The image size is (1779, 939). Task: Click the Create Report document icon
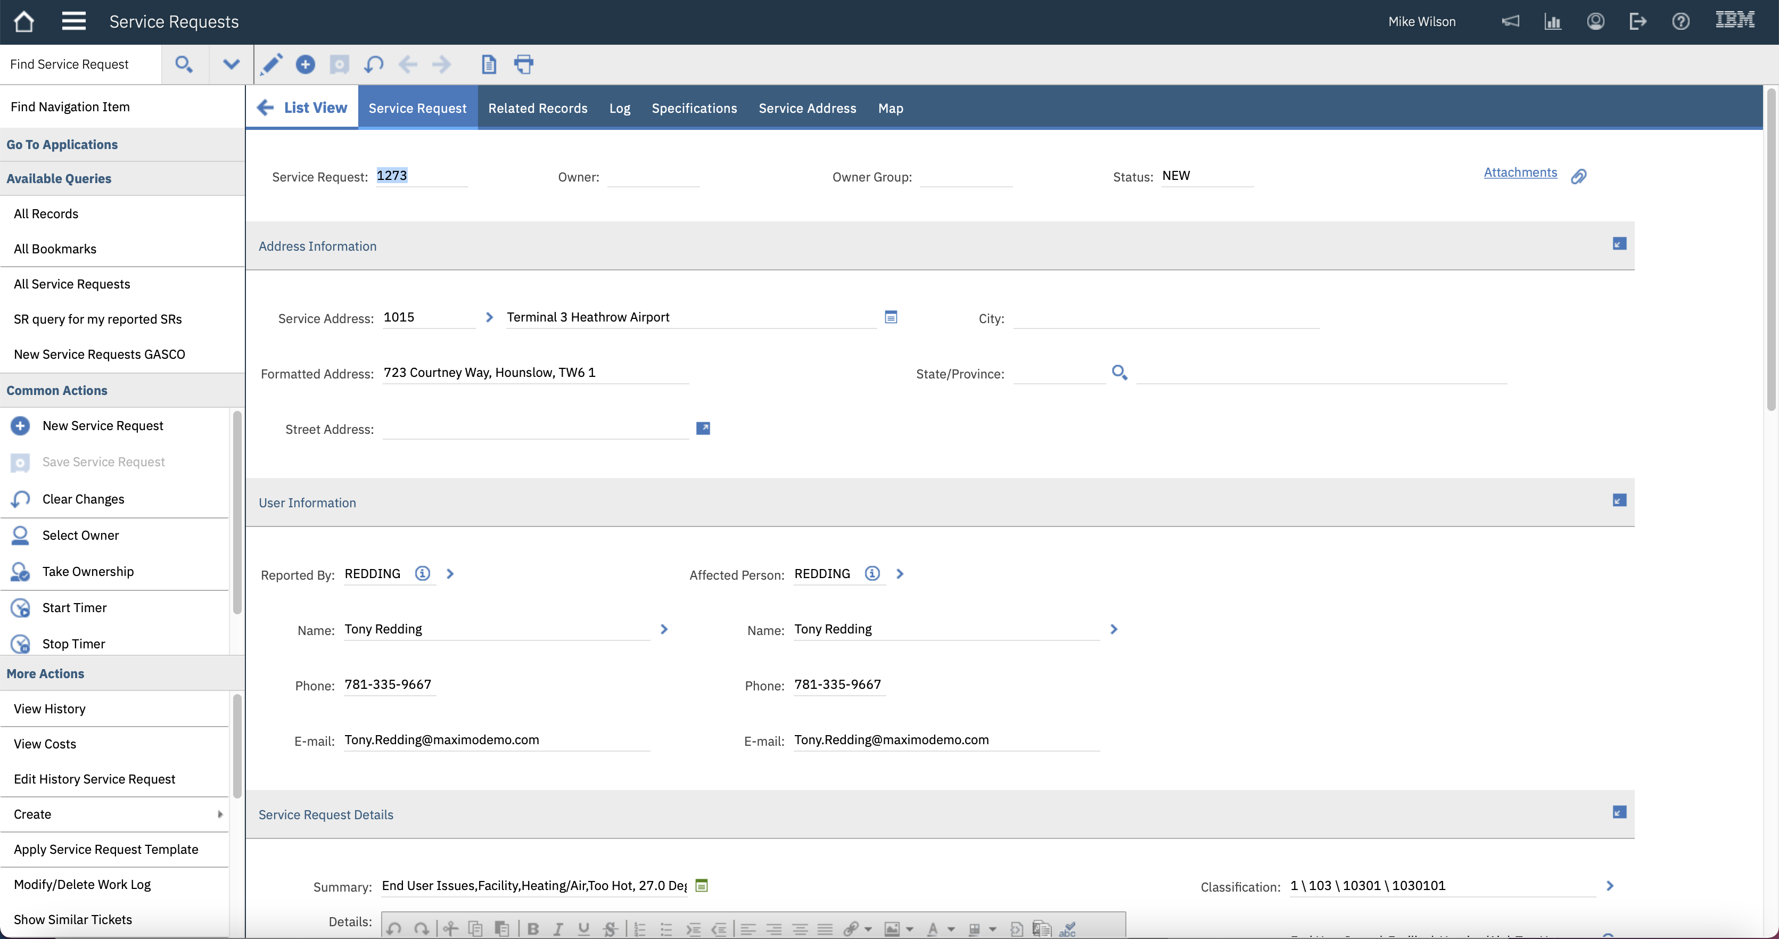pyautogui.click(x=488, y=64)
